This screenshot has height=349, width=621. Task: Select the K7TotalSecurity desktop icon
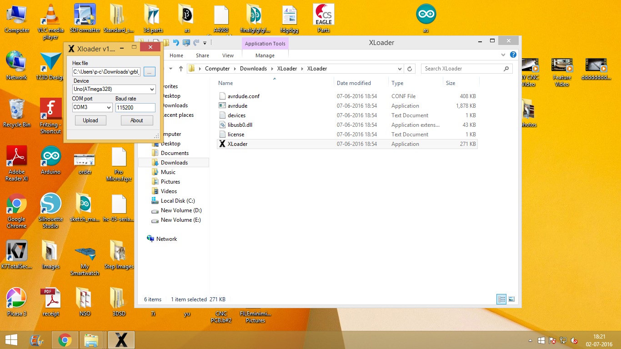(x=17, y=254)
